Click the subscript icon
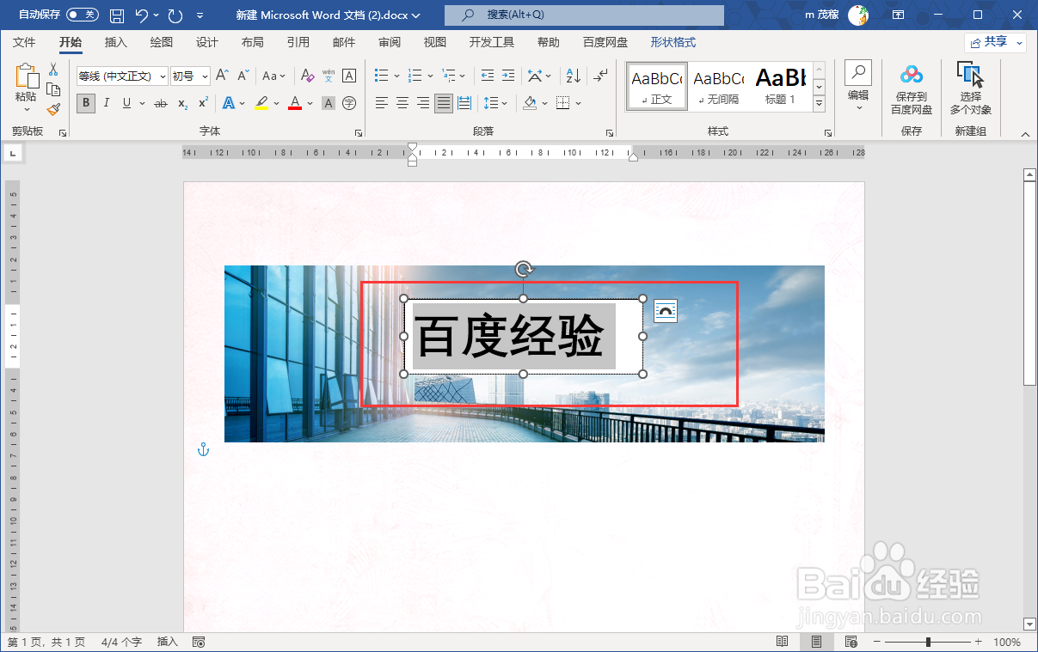This screenshot has height=652, width=1038. click(x=182, y=102)
